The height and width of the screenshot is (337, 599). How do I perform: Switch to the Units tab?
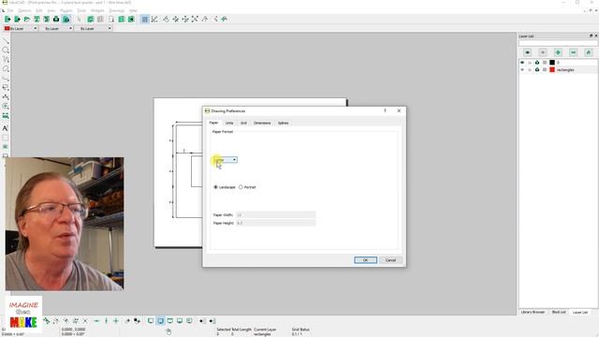tap(229, 123)
